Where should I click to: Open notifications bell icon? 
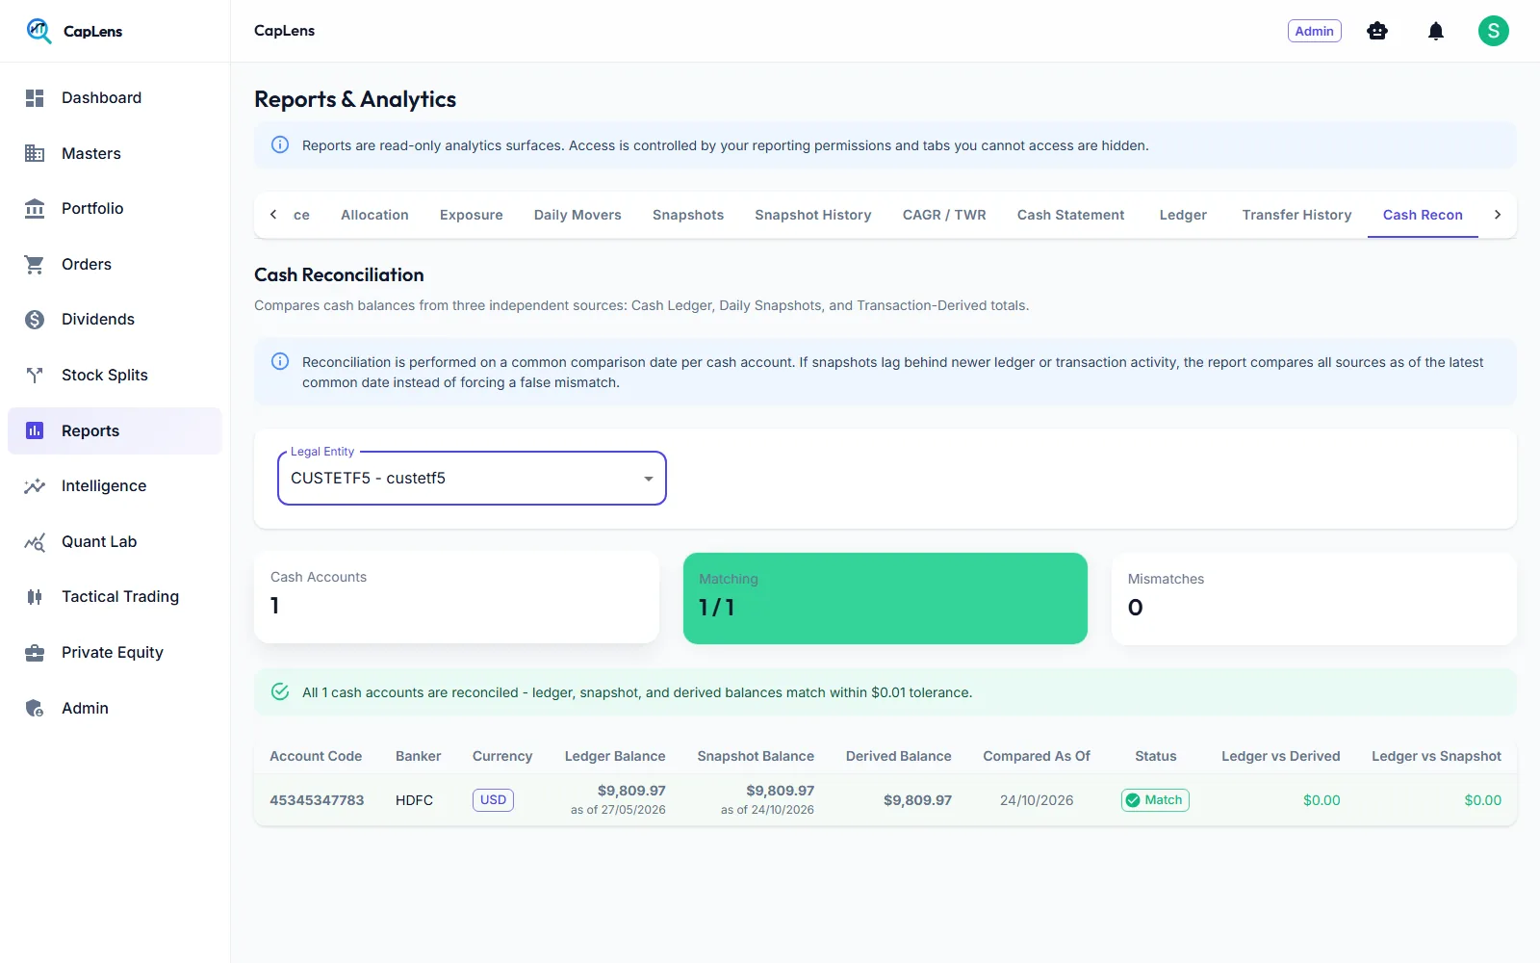click(1436, 31)
